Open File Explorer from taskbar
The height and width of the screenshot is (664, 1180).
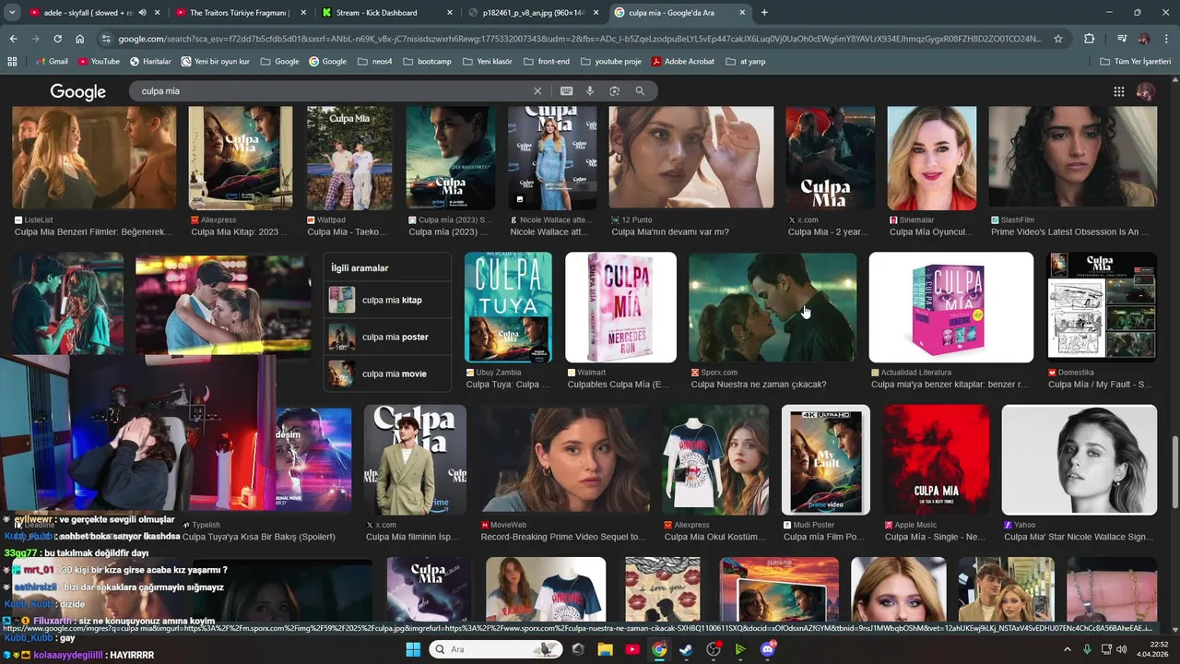coord(605,649)
